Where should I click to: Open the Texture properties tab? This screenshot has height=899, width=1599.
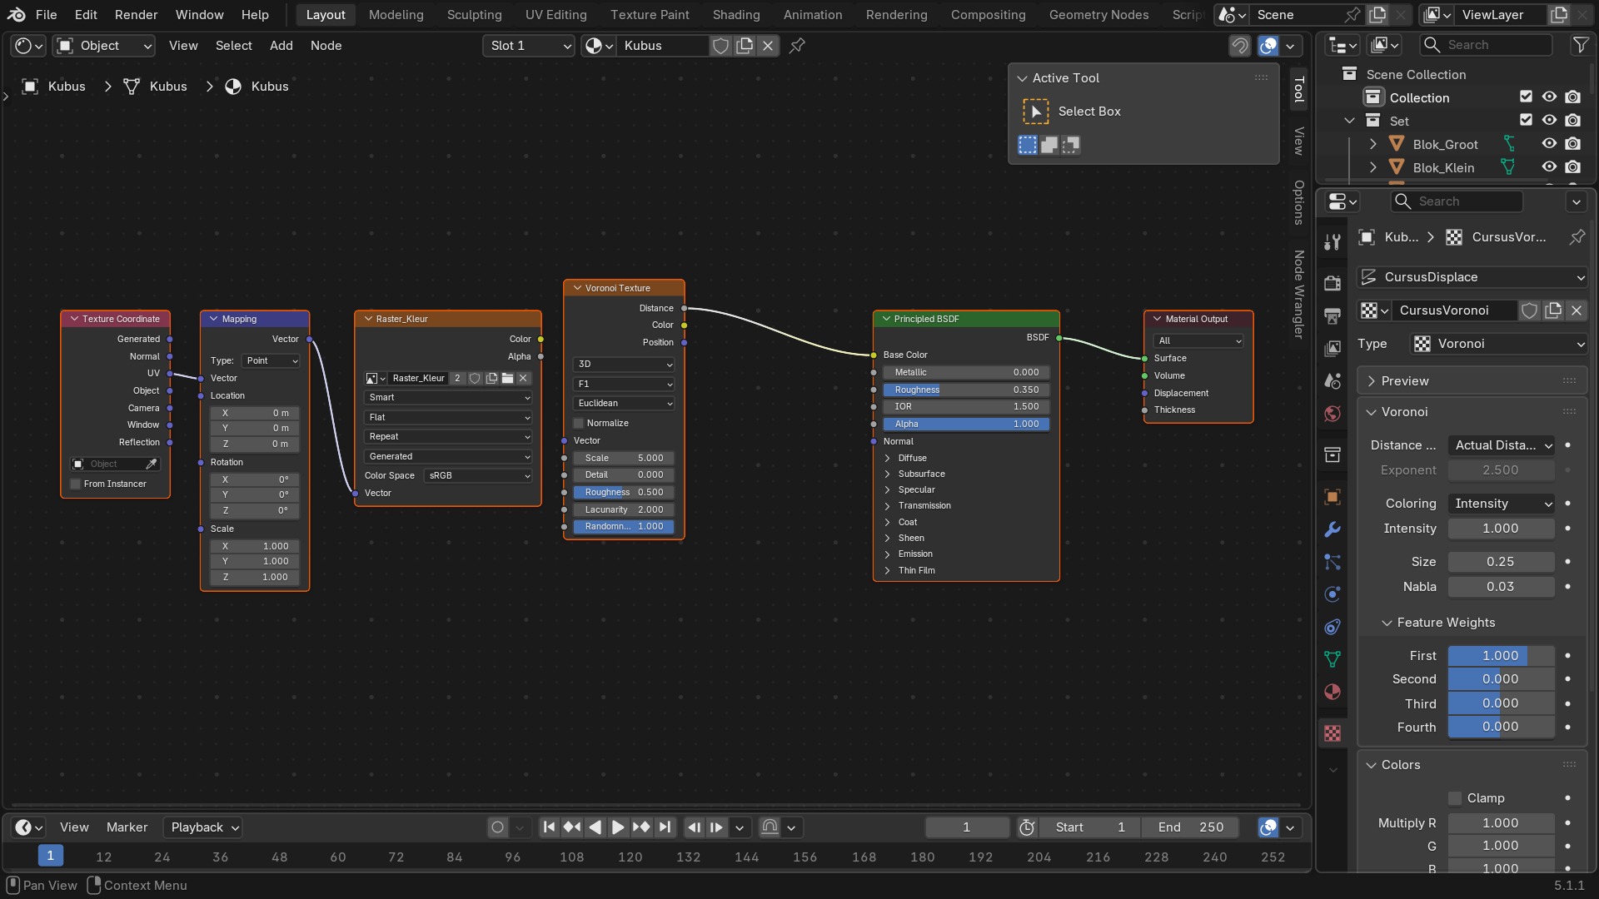tap(1332, 733)
